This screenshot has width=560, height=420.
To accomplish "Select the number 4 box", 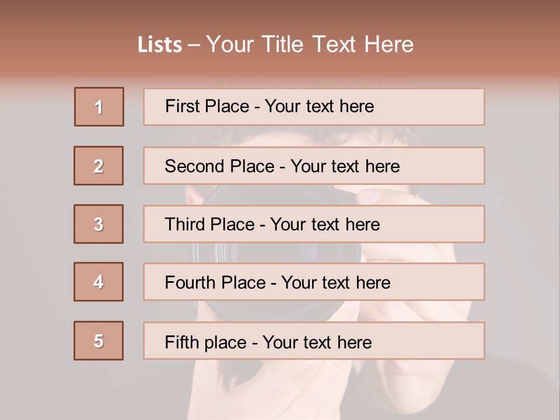I will [x=99, y=282].
